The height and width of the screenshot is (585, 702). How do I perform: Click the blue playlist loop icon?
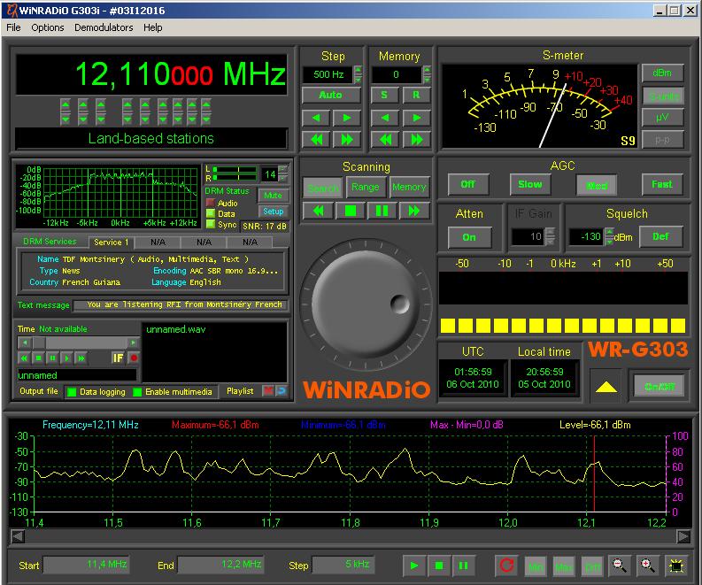[x=281, y=391]
